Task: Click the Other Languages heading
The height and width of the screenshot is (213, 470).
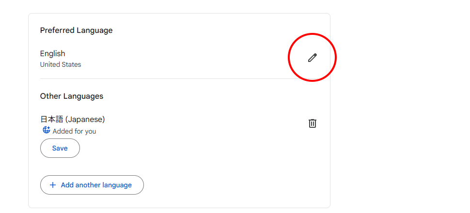Action: point(72,96)
